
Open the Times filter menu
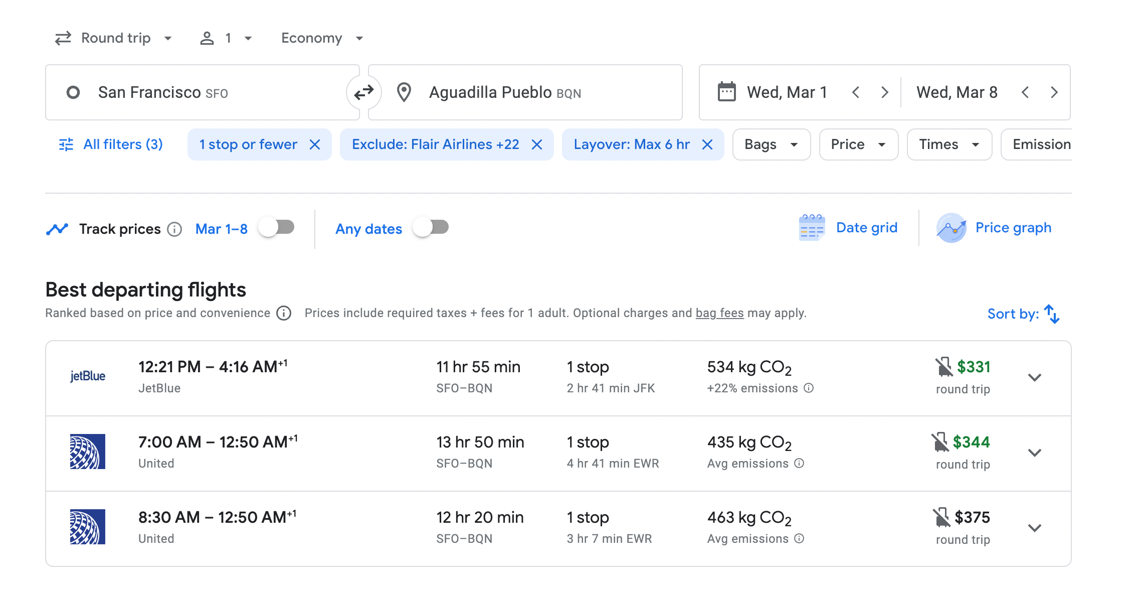point(948,144)
